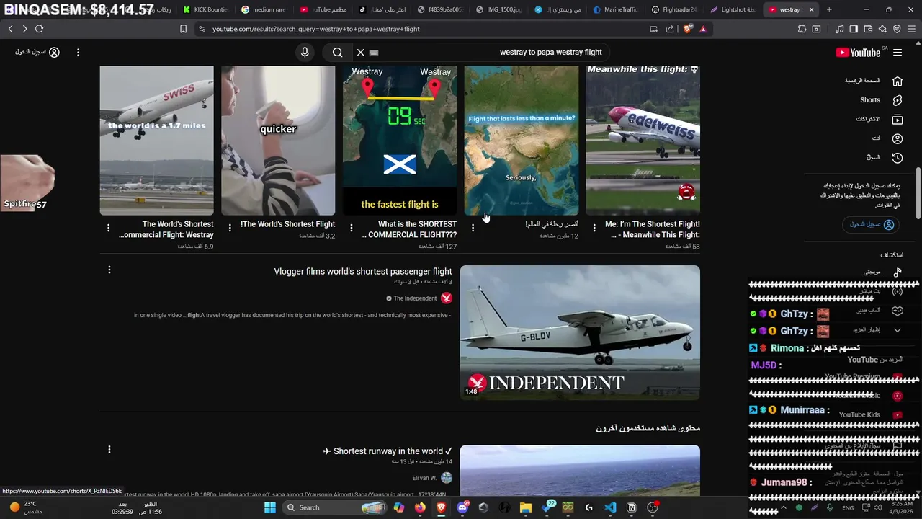
Task: Toggle the browser sidebar panel
Action: coord(853,29)
